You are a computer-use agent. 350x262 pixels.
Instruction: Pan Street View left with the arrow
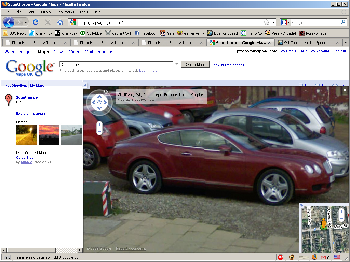(x=94, y=102)
